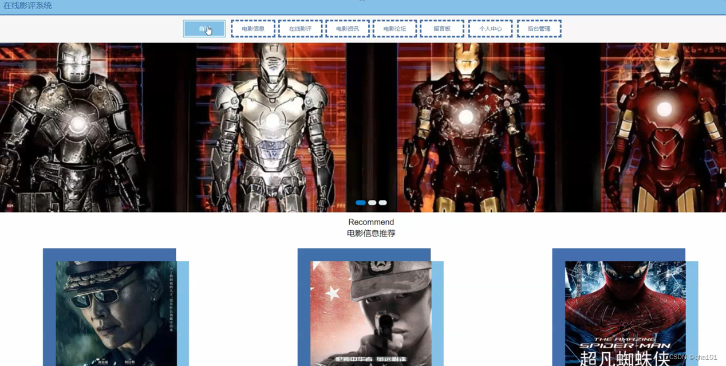Open the 电影信息 navigation tab
Image resolution: width=726 pixels, height=366 pixels.
pos(253,29)
